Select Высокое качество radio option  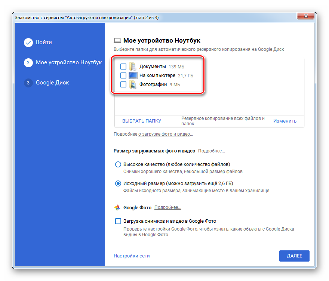coord(118,164)
